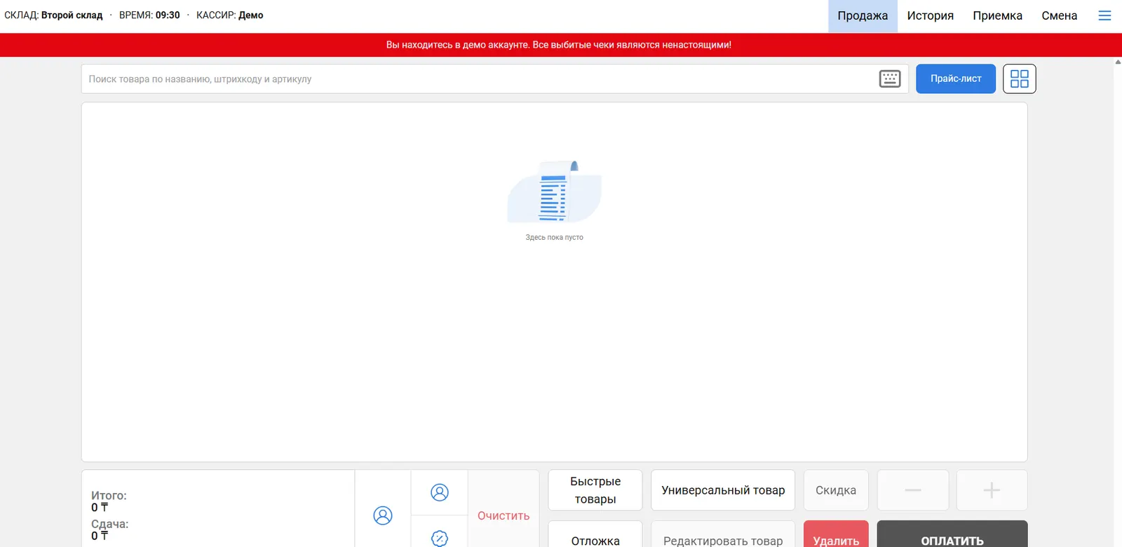1122x547 pixels.
Task: Open the hamburger menu in top right
Action: point(1104,15)
